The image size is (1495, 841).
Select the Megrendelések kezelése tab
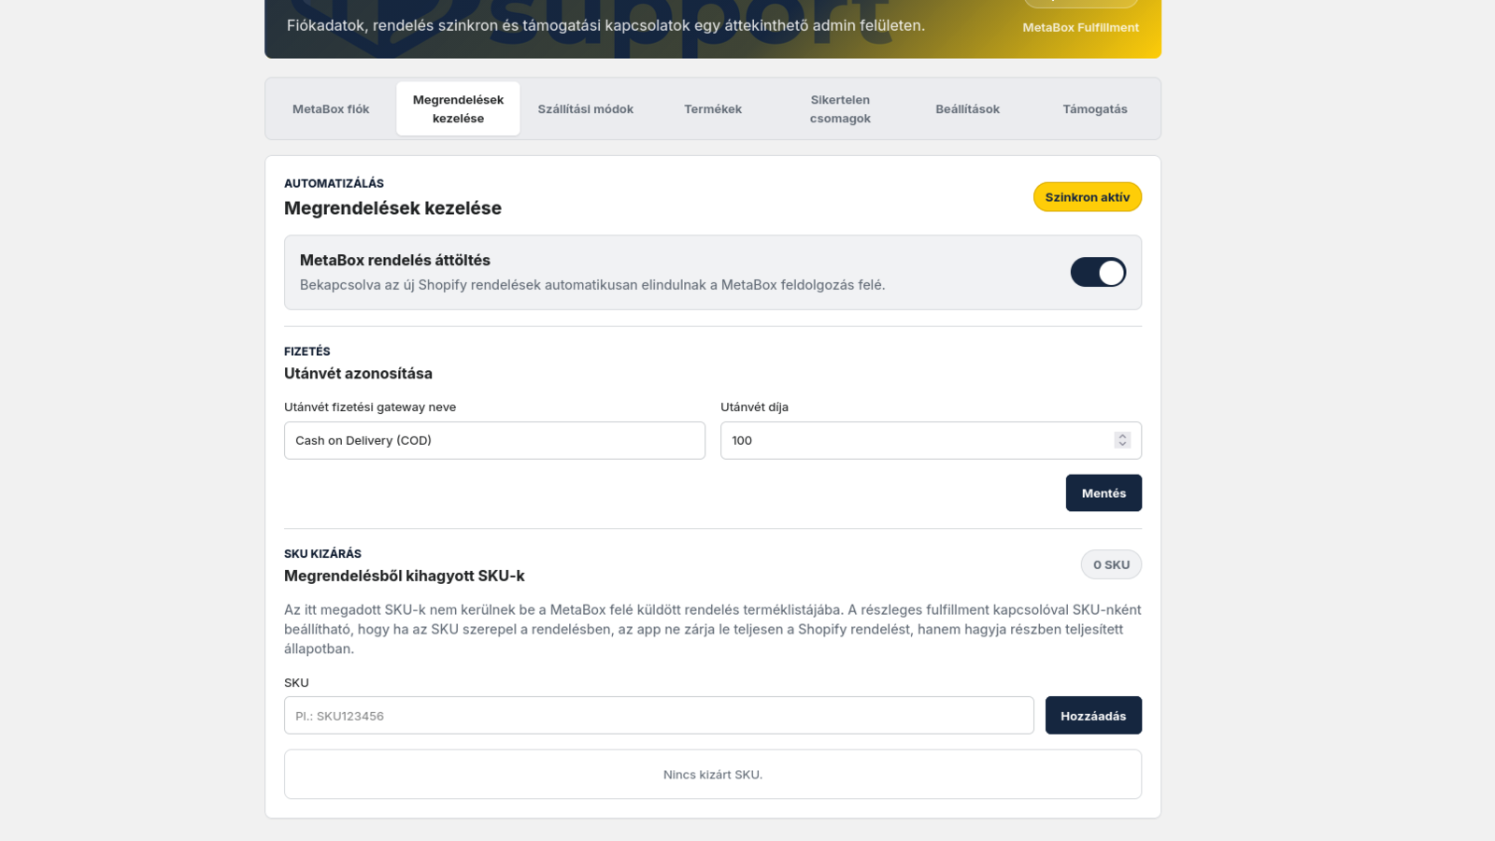coord(458,109)
